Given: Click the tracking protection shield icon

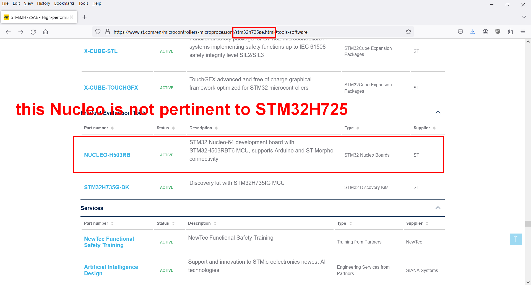Looking at the screenshot, I should click(x=98, y=32).
